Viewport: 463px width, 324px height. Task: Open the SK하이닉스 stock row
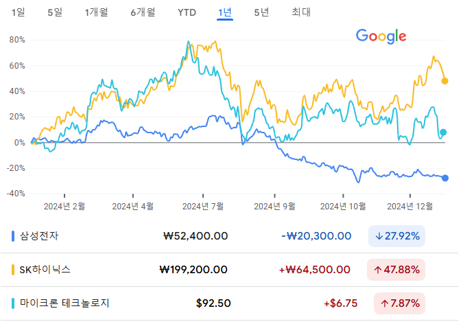point(229,270)
